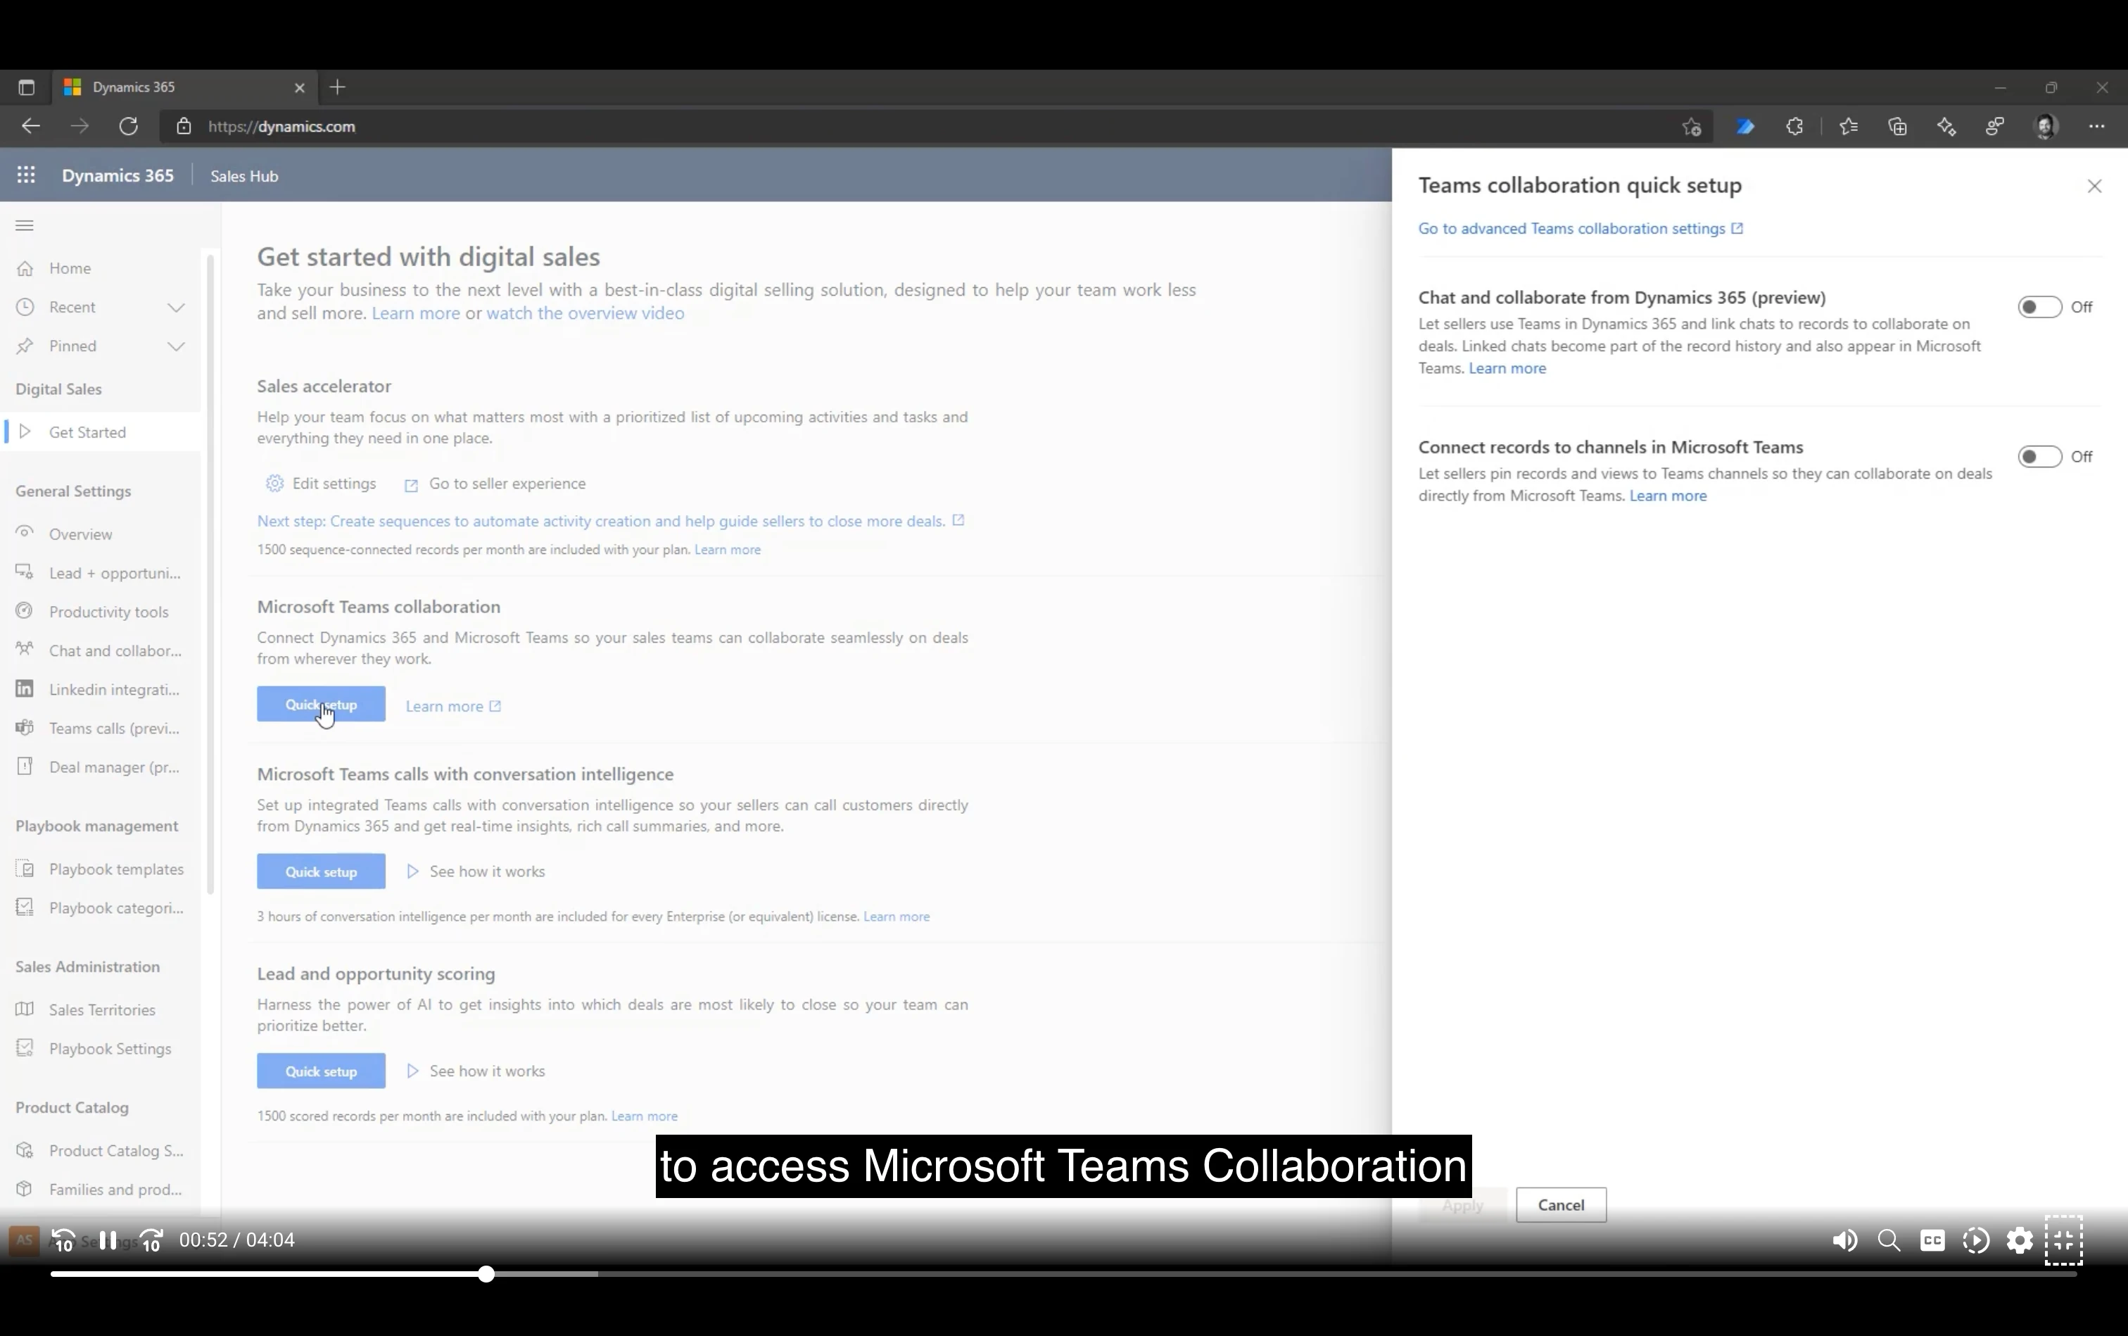Click the LinkedIn integration icon
Image resolution: width=2128 pixels, height=1336 pixels.
[x=25, y=689]
